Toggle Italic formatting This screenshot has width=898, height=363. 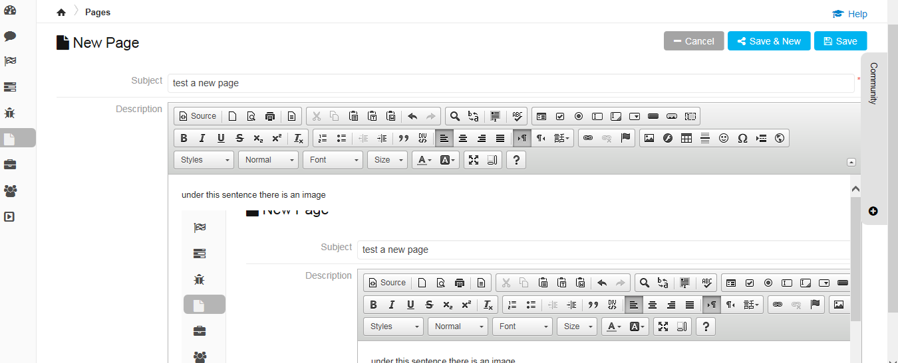202,138
